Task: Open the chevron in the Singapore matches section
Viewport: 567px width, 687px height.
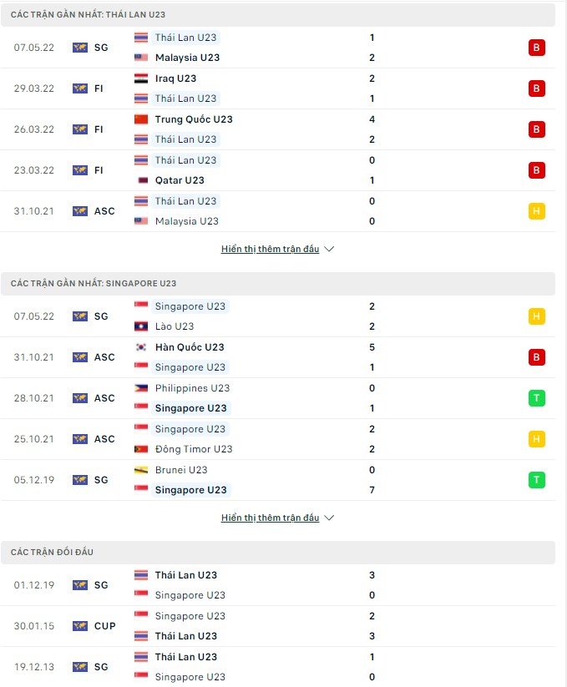Action: 327,517
